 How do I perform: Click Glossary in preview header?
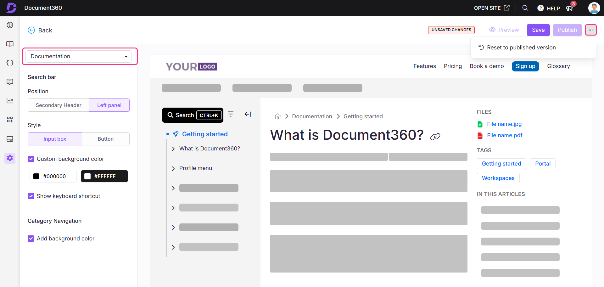coord(558,66)
